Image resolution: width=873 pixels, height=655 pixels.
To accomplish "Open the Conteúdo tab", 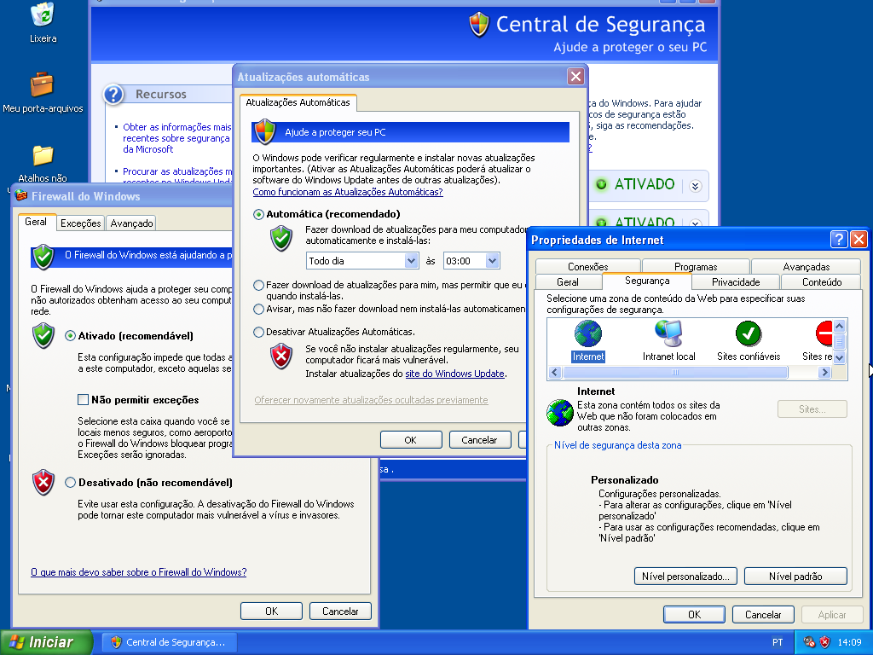I will click(x=822, y=281).
